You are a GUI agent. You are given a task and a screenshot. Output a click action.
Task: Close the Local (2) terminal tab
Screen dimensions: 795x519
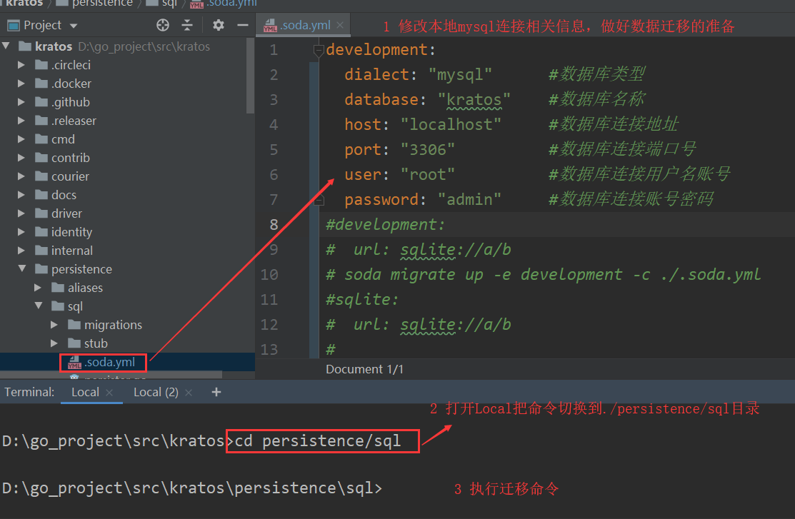189,393
